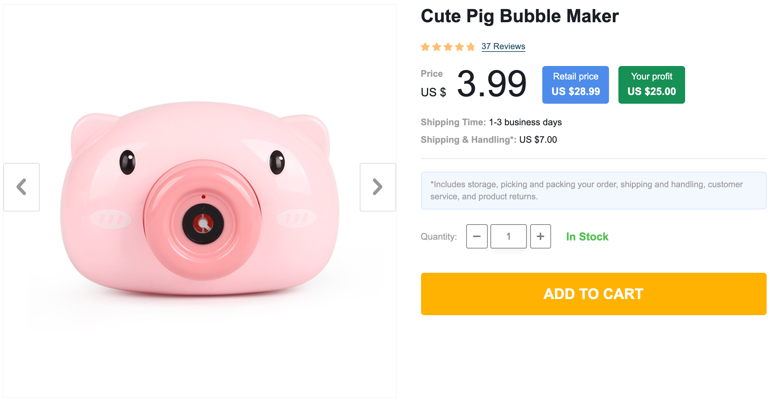Click the green In Stock label
The height and width of the screenshot is (400, 770).
[587, 237]
